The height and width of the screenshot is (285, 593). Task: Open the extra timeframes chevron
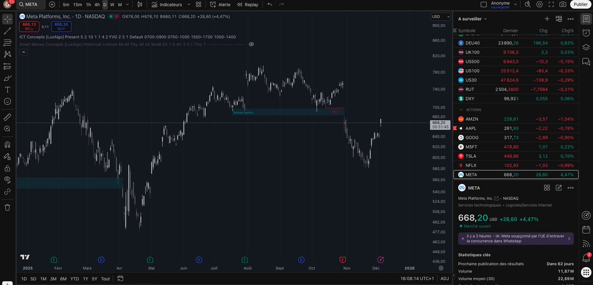[x=127, y=4]
